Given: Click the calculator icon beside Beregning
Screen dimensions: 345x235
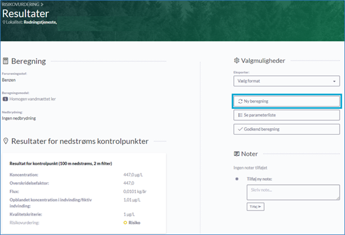Looking at the screenshot, I should tap(5, 61).
